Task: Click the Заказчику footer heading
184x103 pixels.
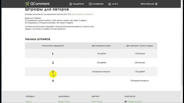Action: point(64,96)
